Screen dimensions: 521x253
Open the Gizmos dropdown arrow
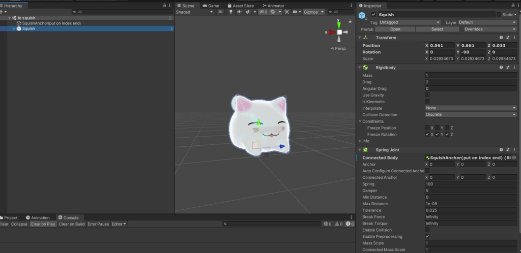tap(322, 12)
